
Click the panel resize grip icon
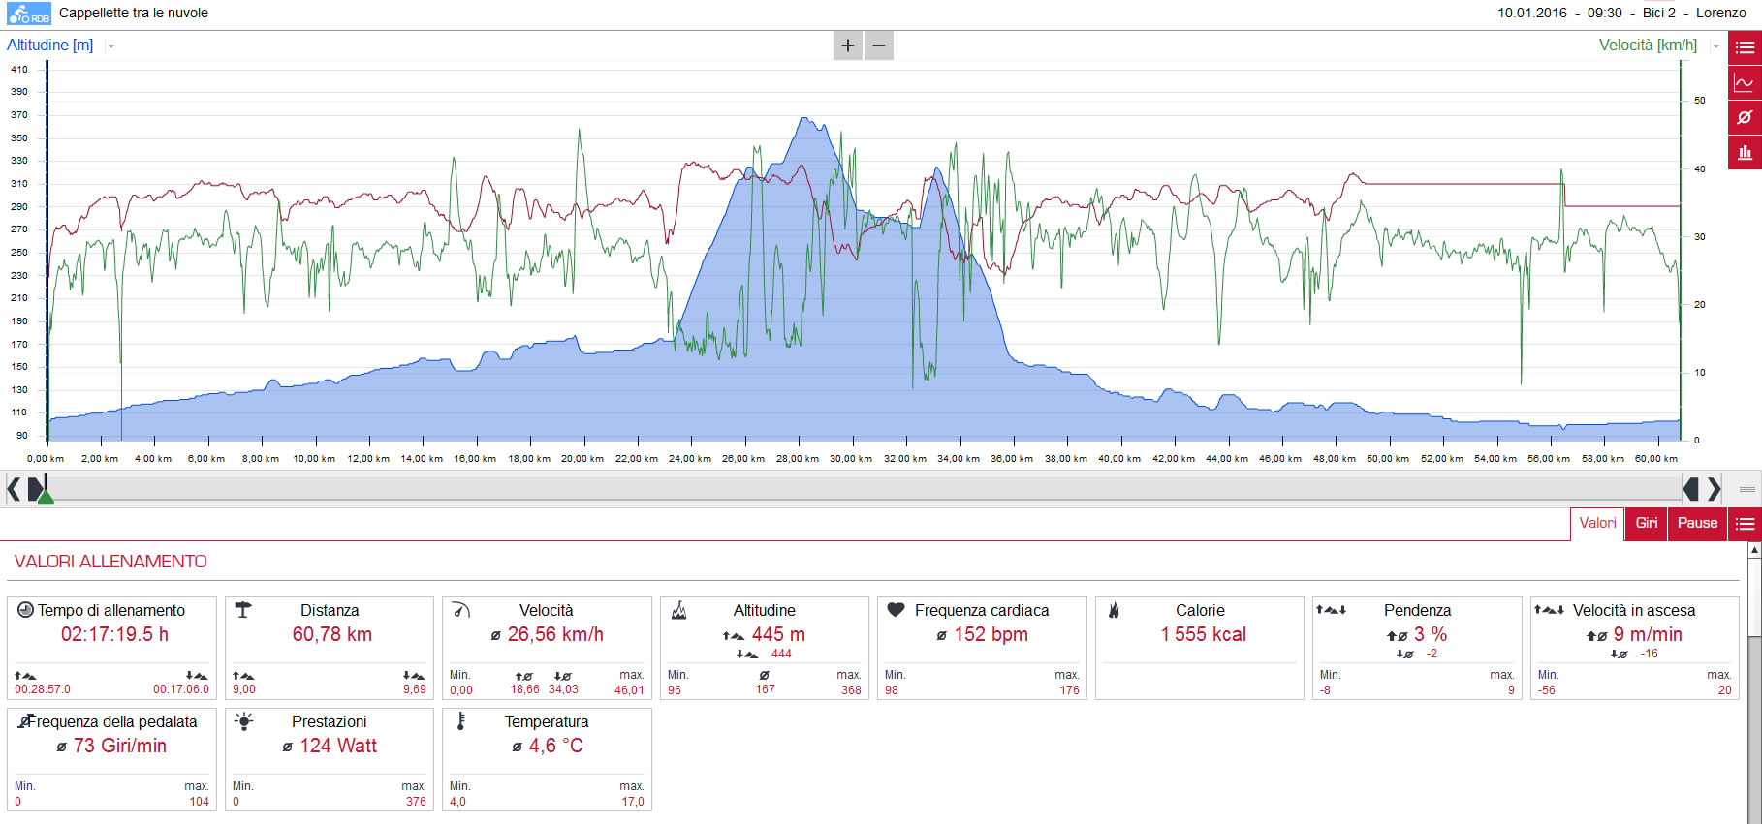click(1746, 489)
